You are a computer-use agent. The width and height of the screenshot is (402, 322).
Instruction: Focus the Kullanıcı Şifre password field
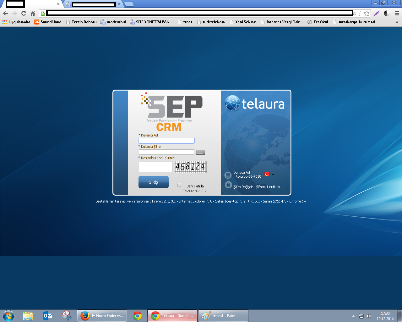coord(166,152)
